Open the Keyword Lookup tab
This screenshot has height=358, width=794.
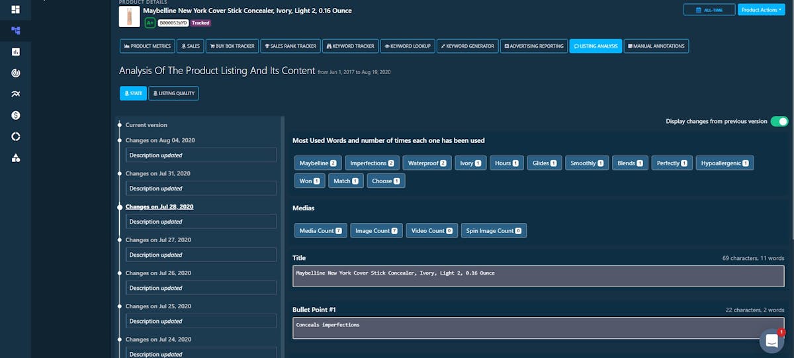(x=408, y=46)
